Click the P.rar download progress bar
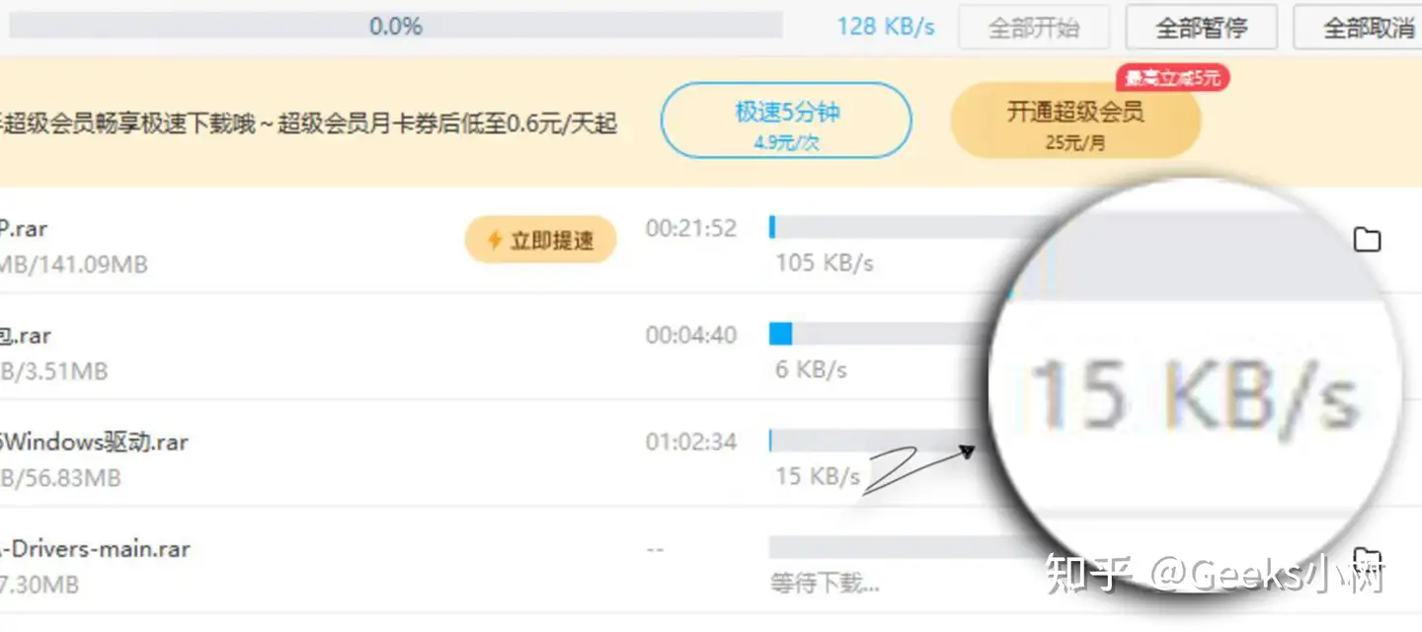Image resolution: width=1422 pixels, height=632 pixels. pyautogui.click(x=889, y=228)
